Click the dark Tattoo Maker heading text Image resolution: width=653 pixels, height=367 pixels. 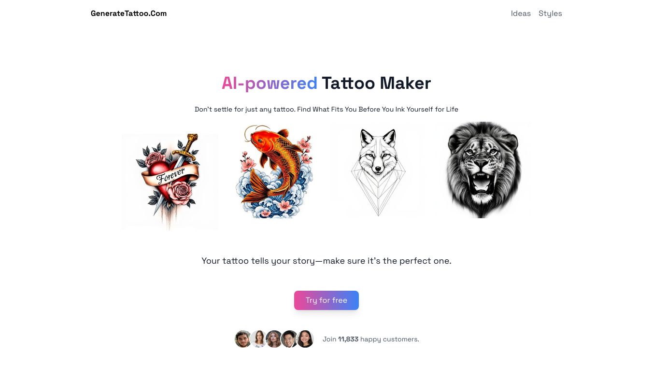376,83
